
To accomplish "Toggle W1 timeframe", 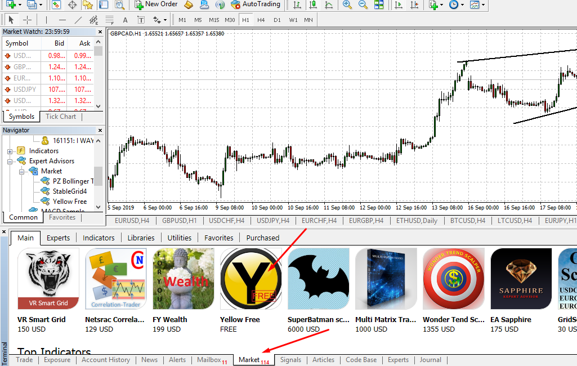I will click(293, 20).
